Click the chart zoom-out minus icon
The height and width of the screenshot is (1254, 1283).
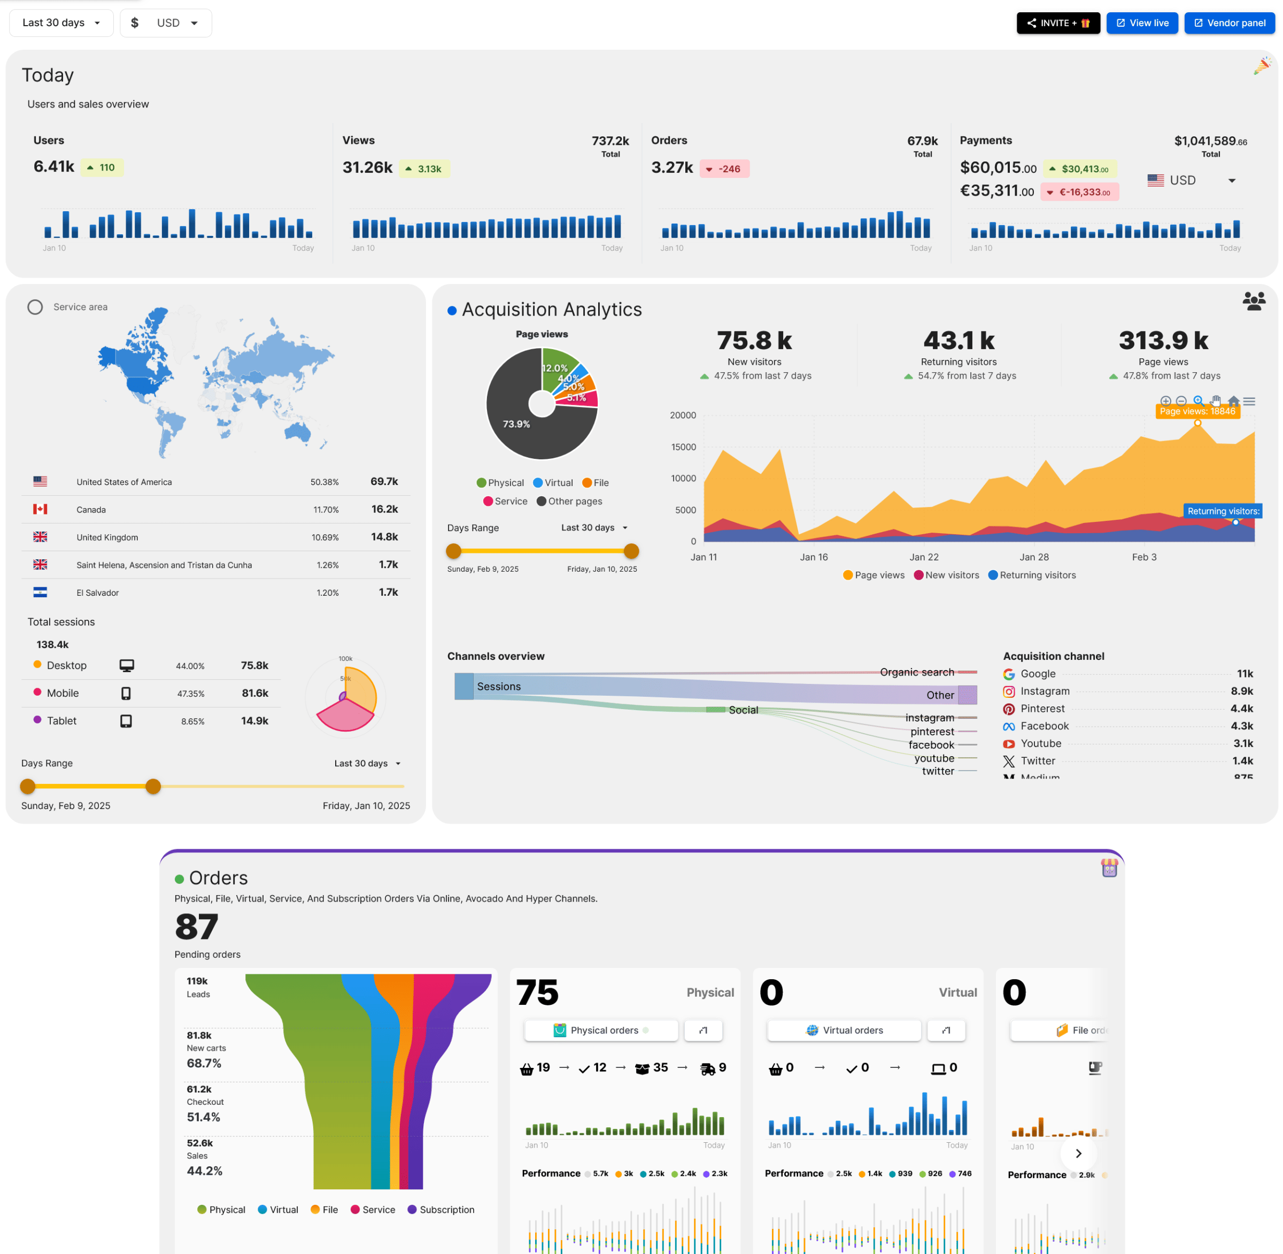pos(1181,401)
